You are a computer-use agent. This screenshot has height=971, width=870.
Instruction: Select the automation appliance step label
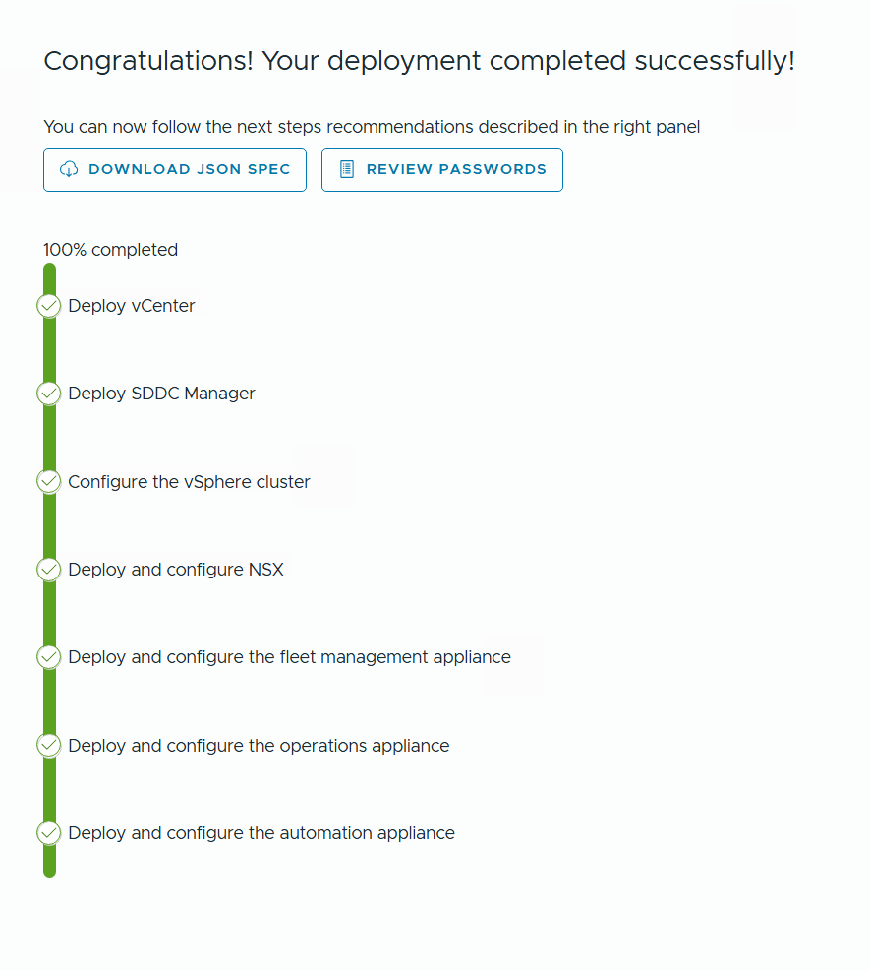click(x=261, y=833)
